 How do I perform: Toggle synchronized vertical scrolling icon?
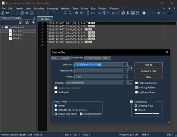click(x=88, y=13)
